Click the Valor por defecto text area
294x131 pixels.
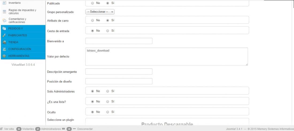[x=167, y=57]
